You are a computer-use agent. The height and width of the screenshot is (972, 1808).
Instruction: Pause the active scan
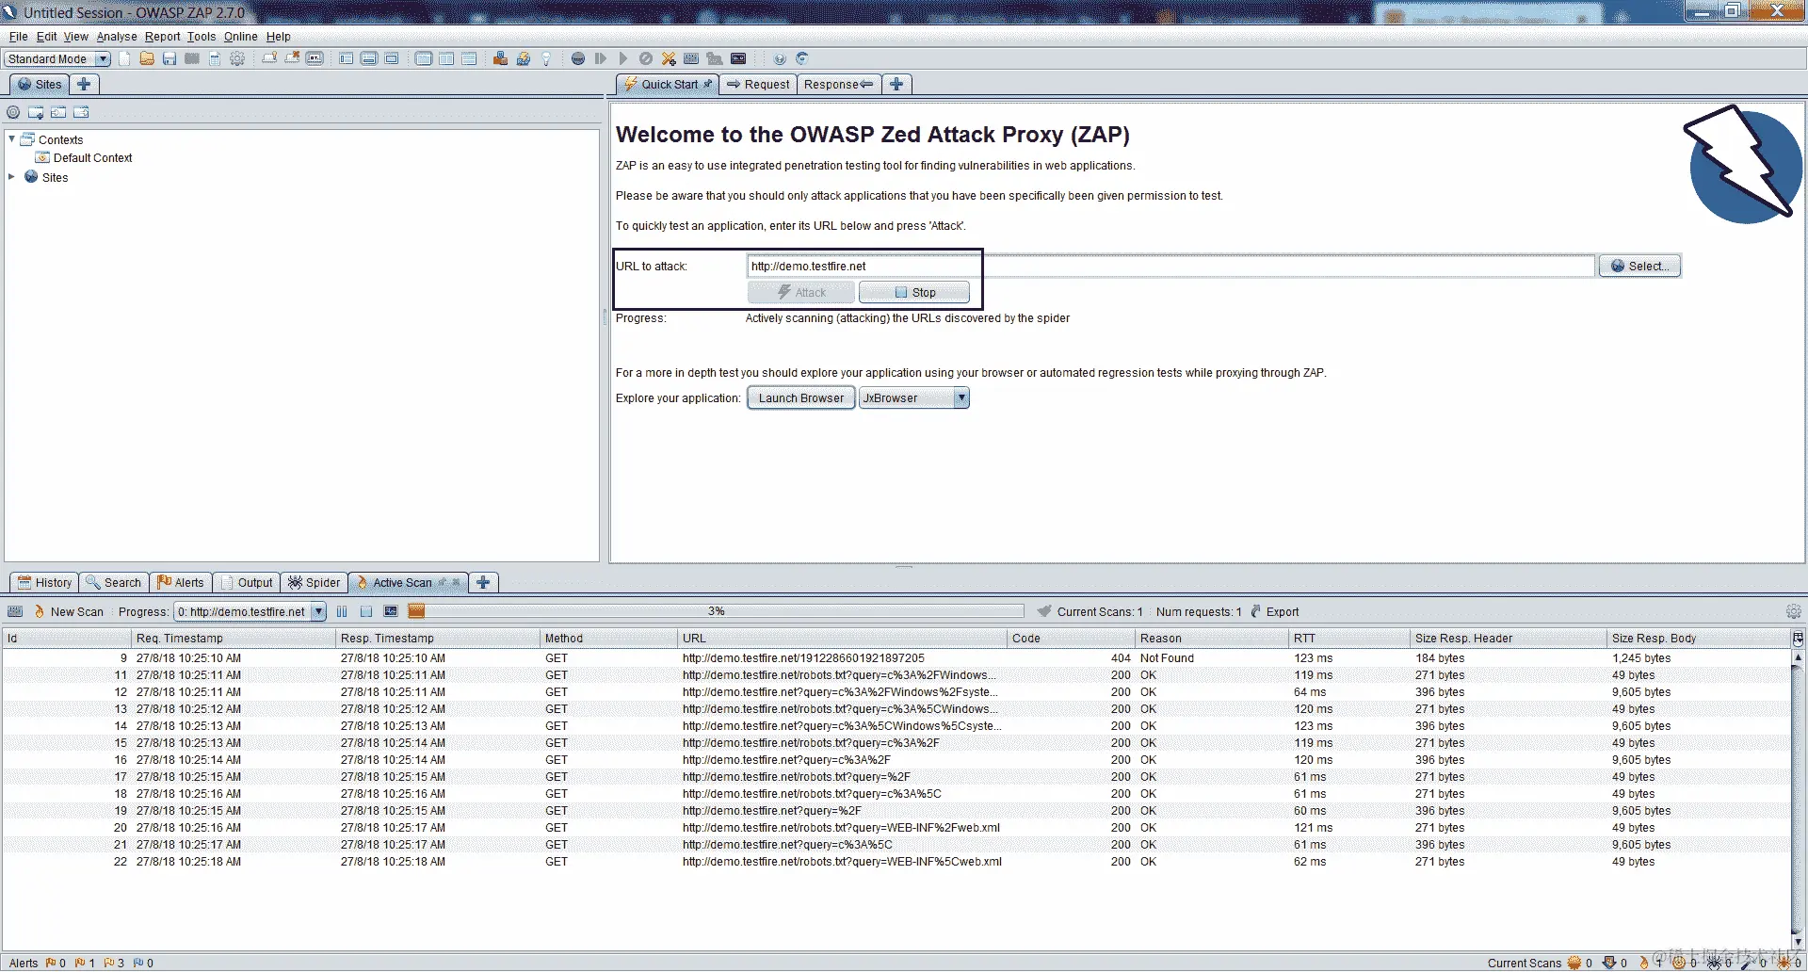pyautogui.click(x=342, y=612)
